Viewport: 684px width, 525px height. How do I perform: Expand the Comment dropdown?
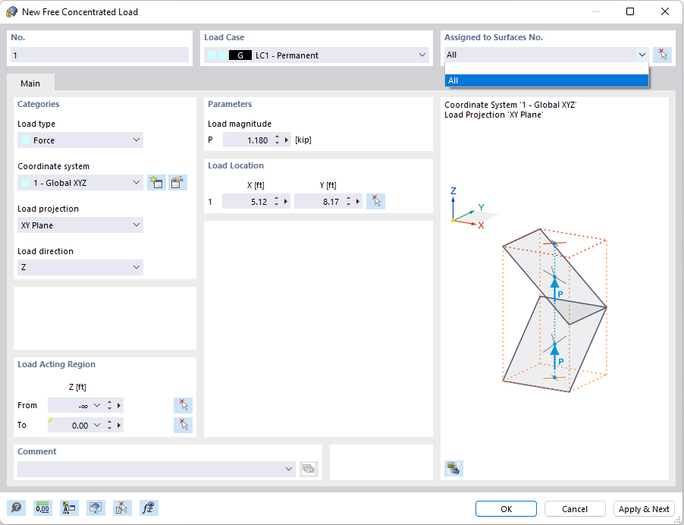pyautogui.click(x=289, y=469)
